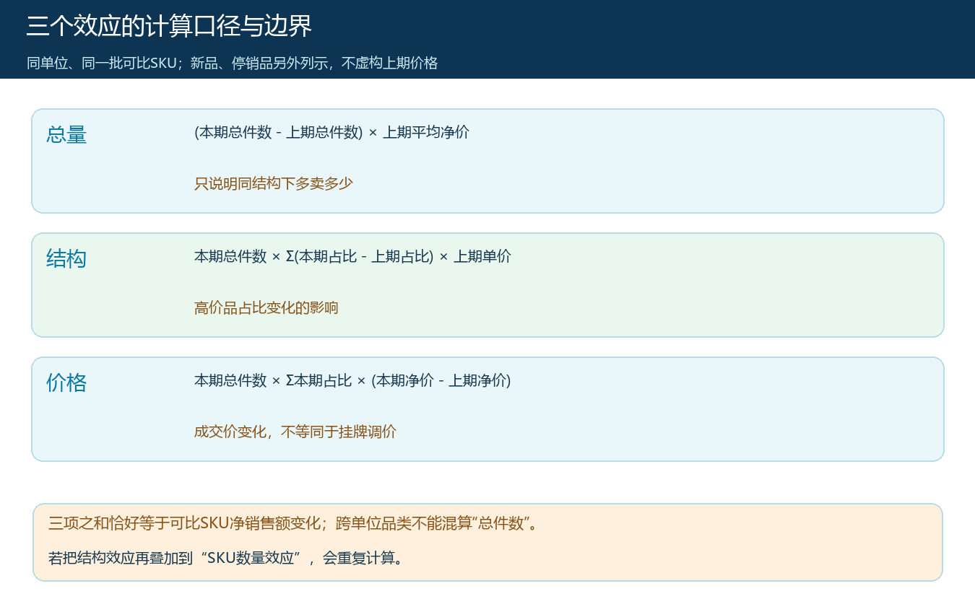The height and width of the screenshot is (599, 975).
Task: Click the title 三个效应的计算口径与边界
Action: [x=169, y=27]
